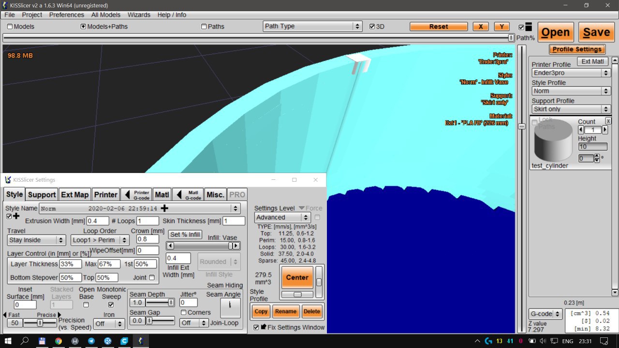Increase rotation angle with up stepper
Screen dimensions: 619x348
(597, 156)
